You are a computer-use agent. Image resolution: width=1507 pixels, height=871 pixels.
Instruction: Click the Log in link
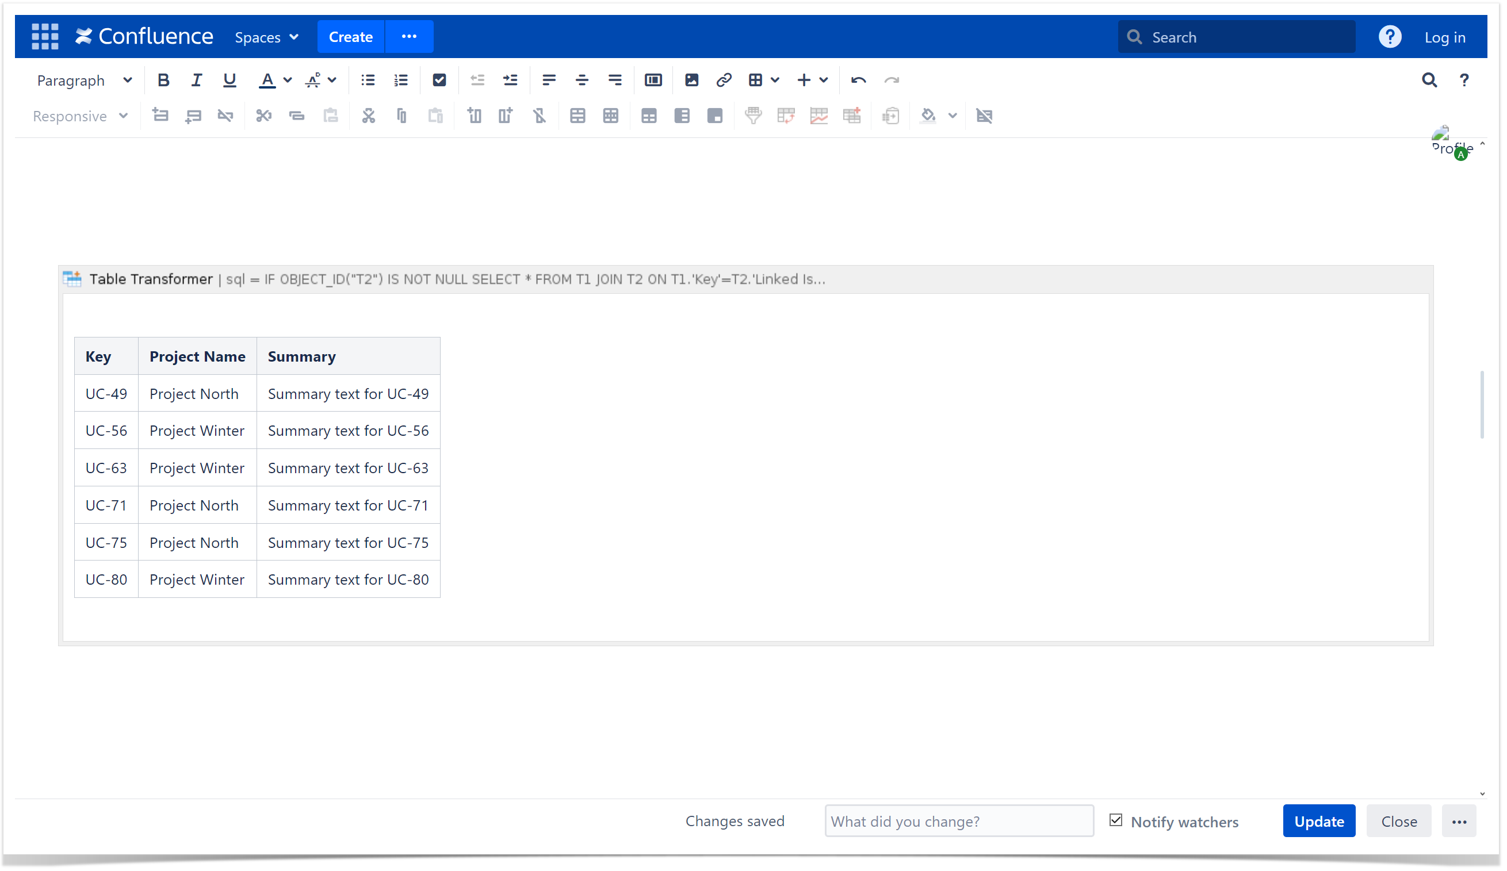click(1444, 37)
